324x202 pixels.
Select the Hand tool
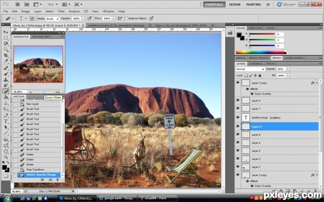pyautogui.click(x=5, y=151)
